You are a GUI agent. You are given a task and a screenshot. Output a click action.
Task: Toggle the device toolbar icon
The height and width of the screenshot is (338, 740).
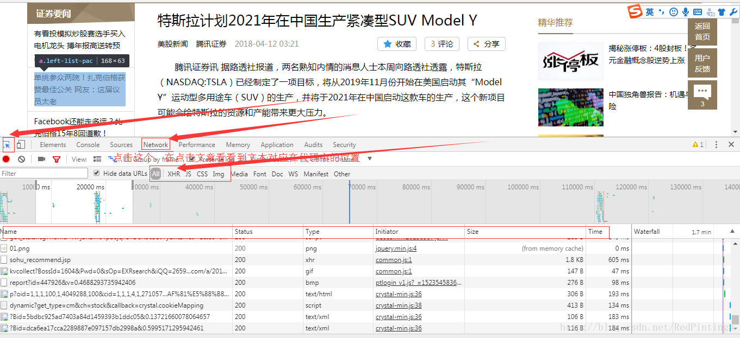(x=21, y=144)
